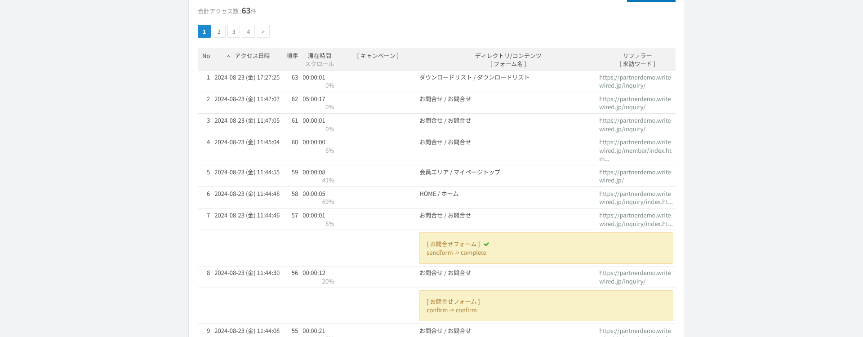
Task: Click stay time 00:00:08 in row 5
Action: (314, 173)
